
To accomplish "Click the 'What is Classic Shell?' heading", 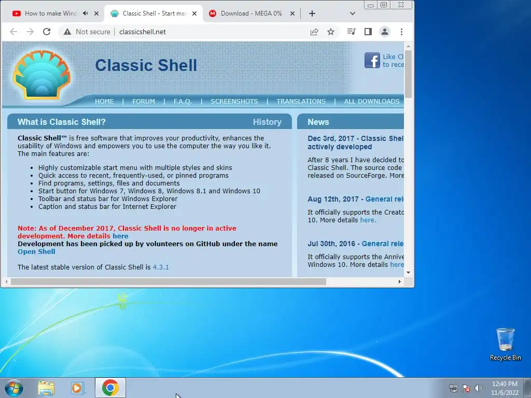I will coord(62,122).
